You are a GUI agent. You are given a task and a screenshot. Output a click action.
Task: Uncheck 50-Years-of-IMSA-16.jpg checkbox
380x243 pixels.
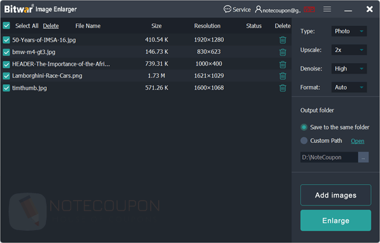(x=6, y=40)
